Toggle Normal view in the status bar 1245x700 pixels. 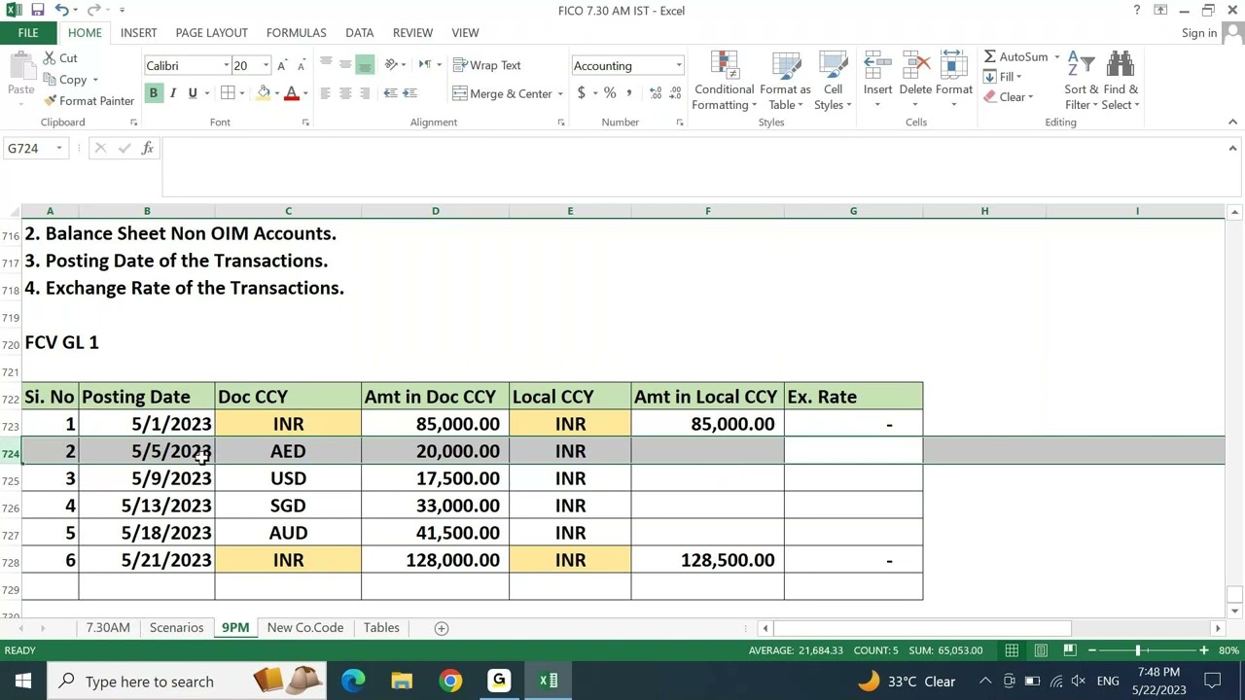pyautogui.click(x=1013, y=650)
